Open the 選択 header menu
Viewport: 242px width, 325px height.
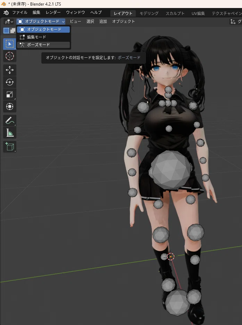click(x=90, y=21)
